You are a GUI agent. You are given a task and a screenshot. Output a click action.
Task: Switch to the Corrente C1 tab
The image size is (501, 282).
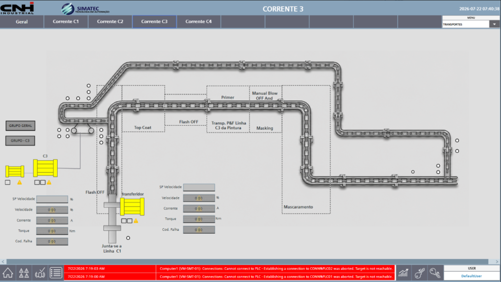point(66,22)
